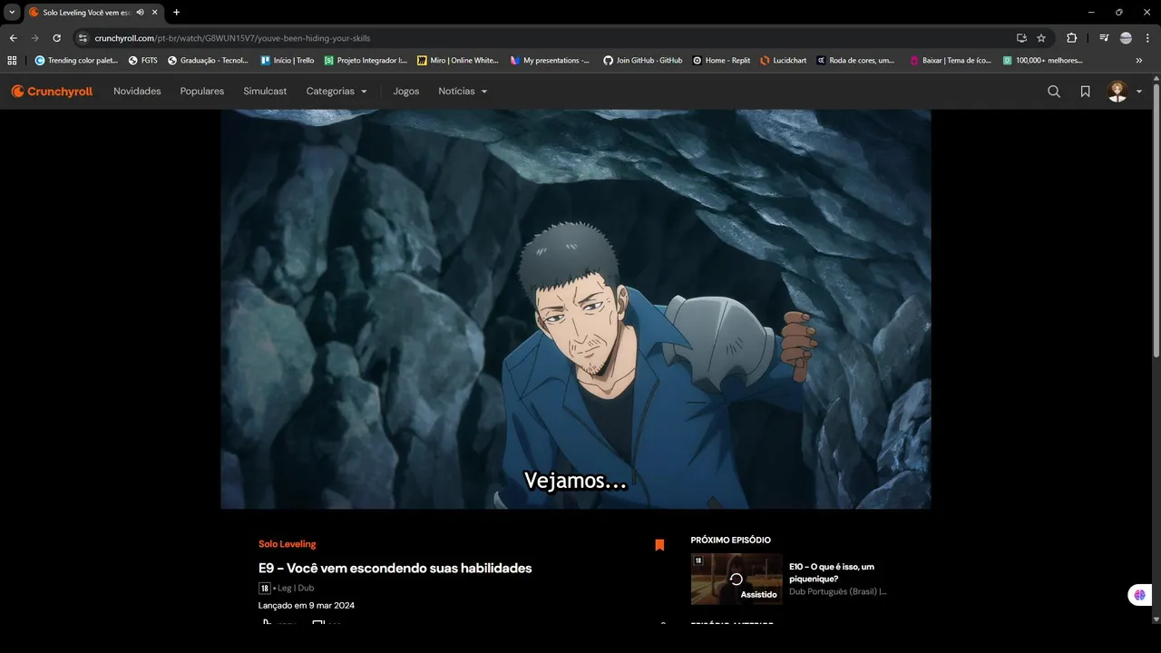This screenshot has height=653, width=1161.
Task: Go to Novidades section
Action: pos(137,92)
